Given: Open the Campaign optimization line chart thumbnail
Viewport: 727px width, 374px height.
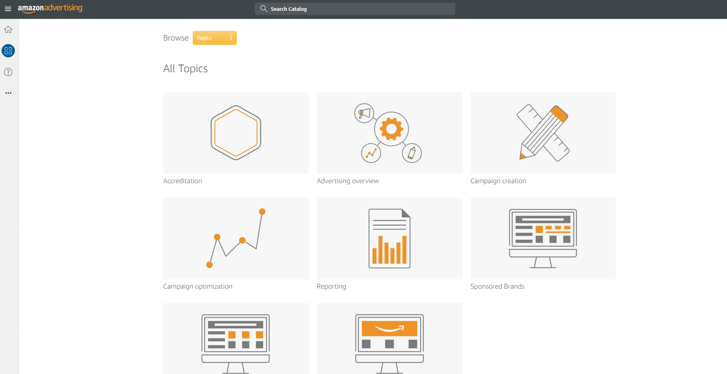Looking at the screenshot, I should [x=236, y=239].
